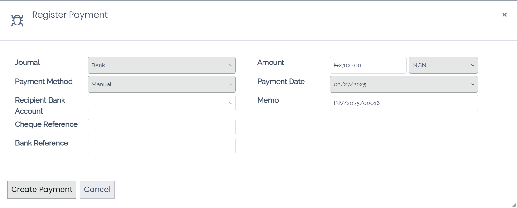Expand the Payment Method dropdown
Viewport: 517px width, 208px height.
pyautogui.click(x=161, y=84)
